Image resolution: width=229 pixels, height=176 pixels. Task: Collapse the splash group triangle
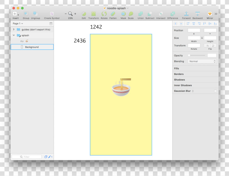14,35
